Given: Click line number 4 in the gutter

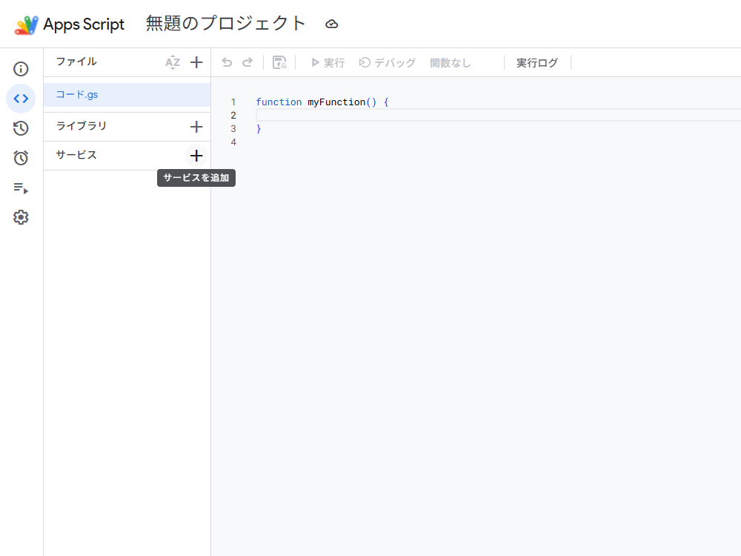Looking at the screenshot, I should tap(233, 142).
